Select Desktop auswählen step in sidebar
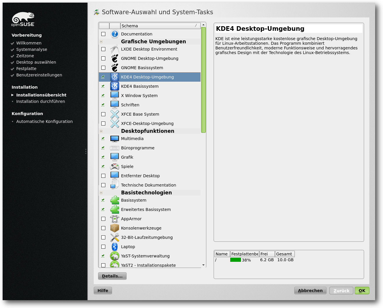The height and width of the screenshot is (308, 383). tap(36, 62)
